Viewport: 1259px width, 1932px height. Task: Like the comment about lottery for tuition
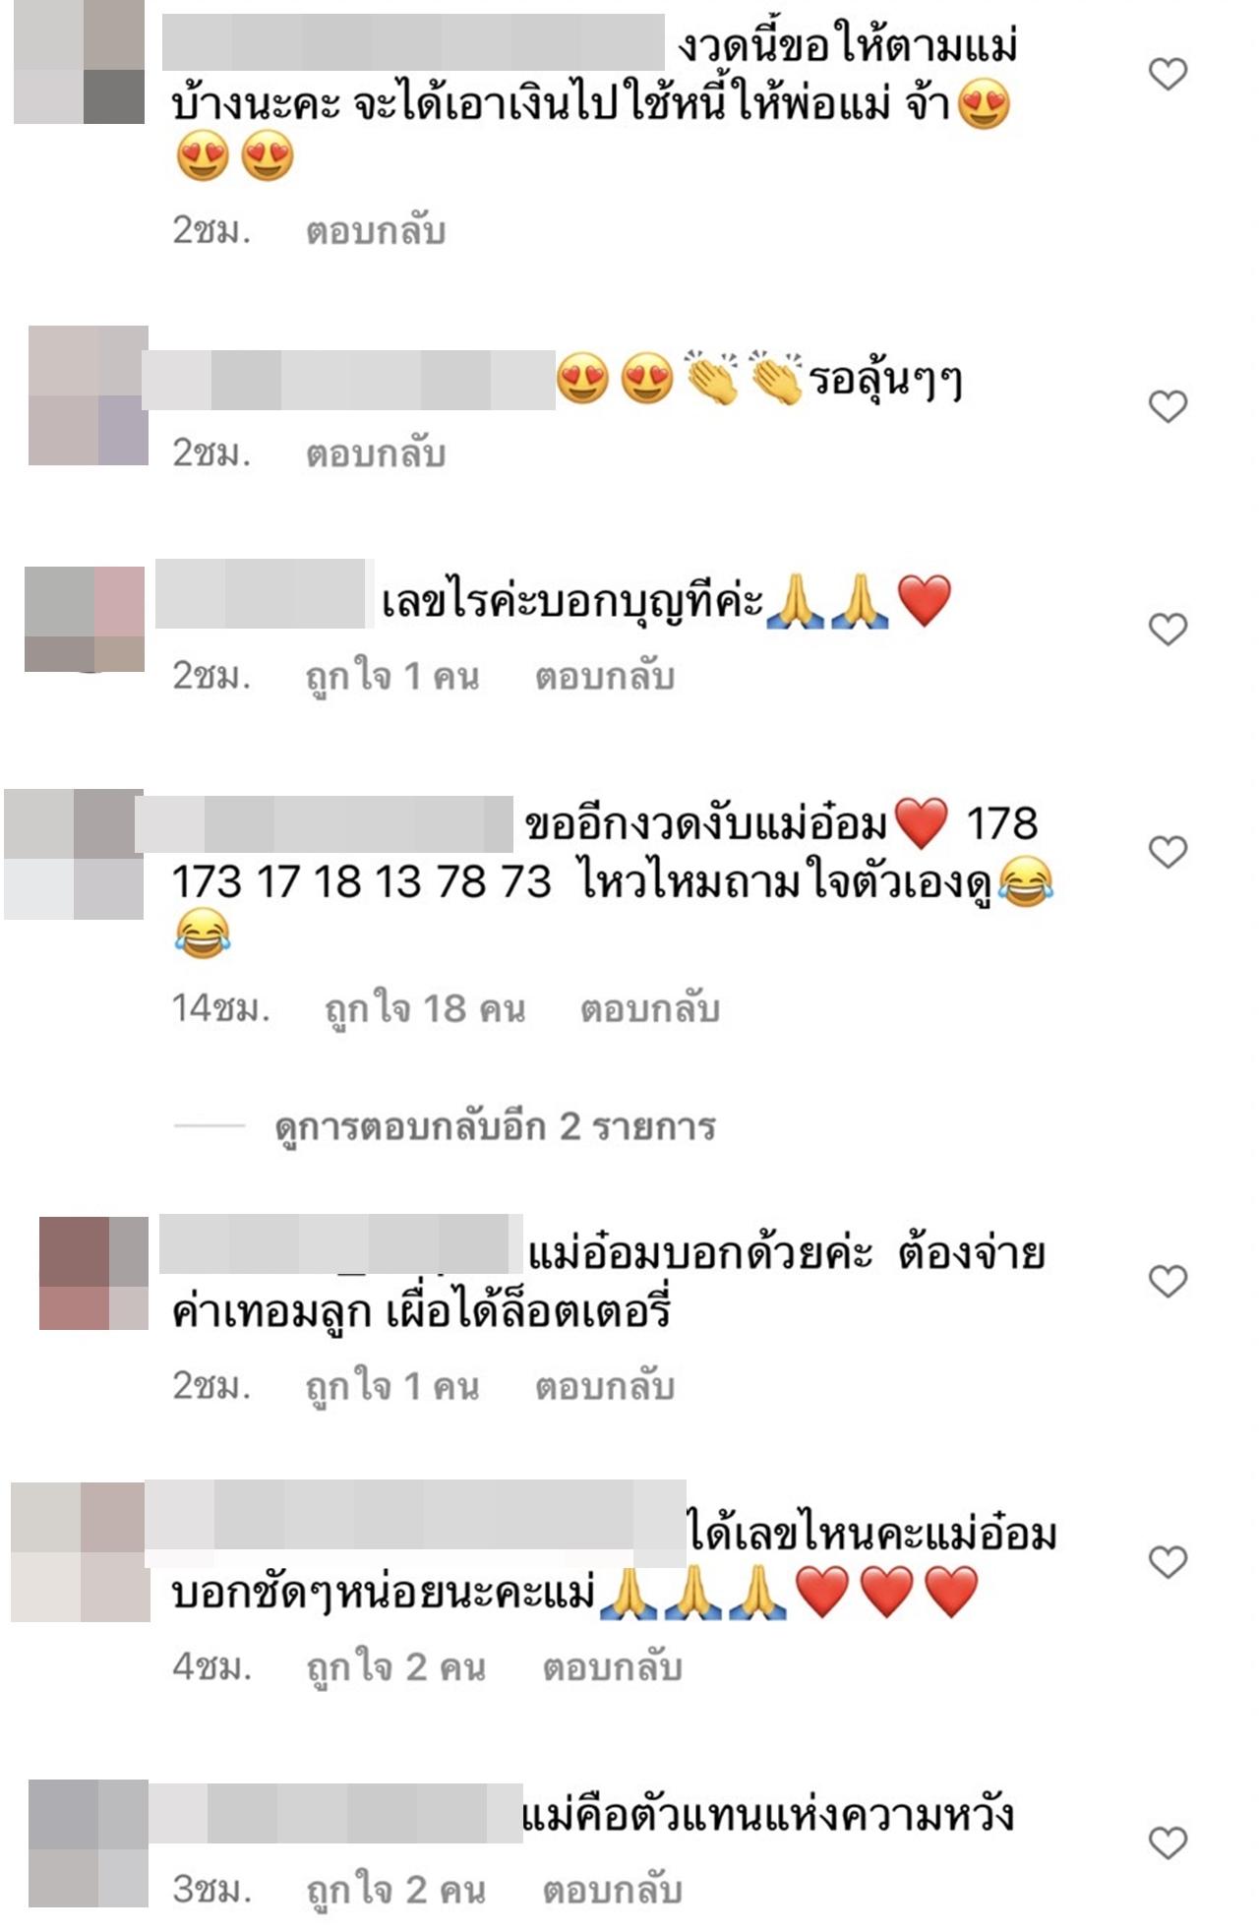coord(1169,1281)
